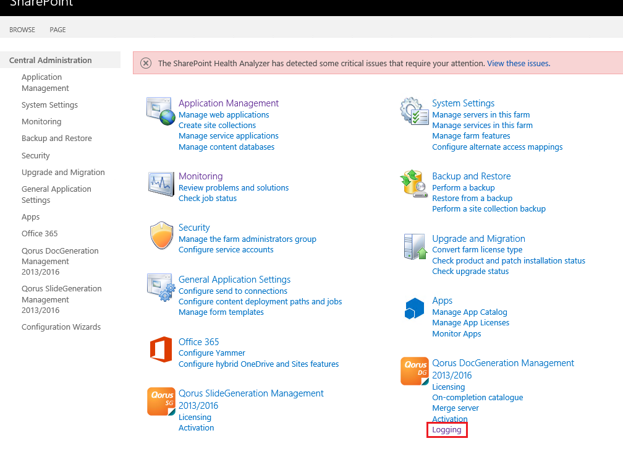Click Manage farm features link
The image size is (623, 454).
(x=471, y=136)
